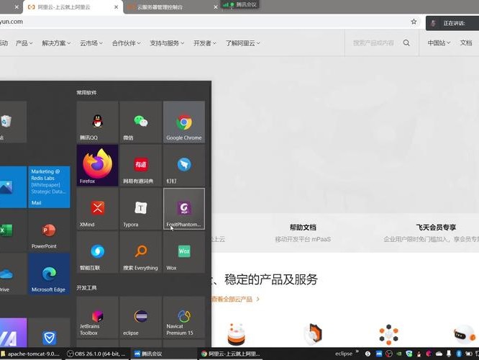This screenshot has width=479, height=360.
Task: Expand the 产品 navigation dropdown
Action: pyautogui.click(x=24, y=43)
